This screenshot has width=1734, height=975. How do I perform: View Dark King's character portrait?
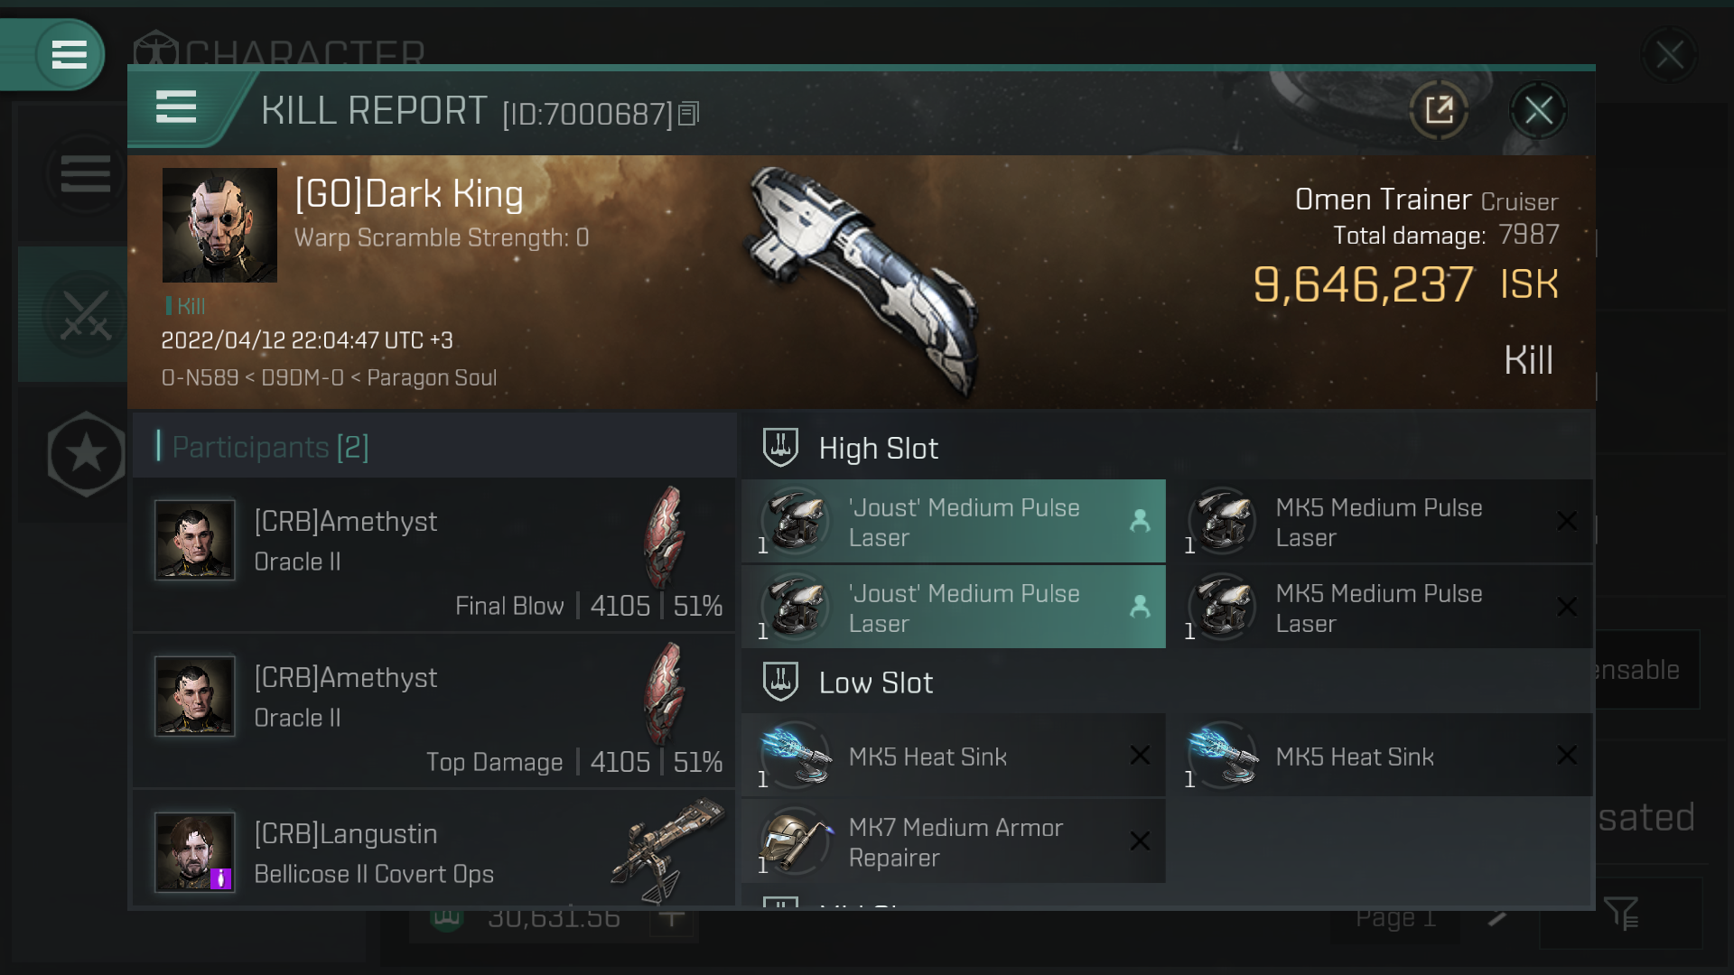[219, 225]
